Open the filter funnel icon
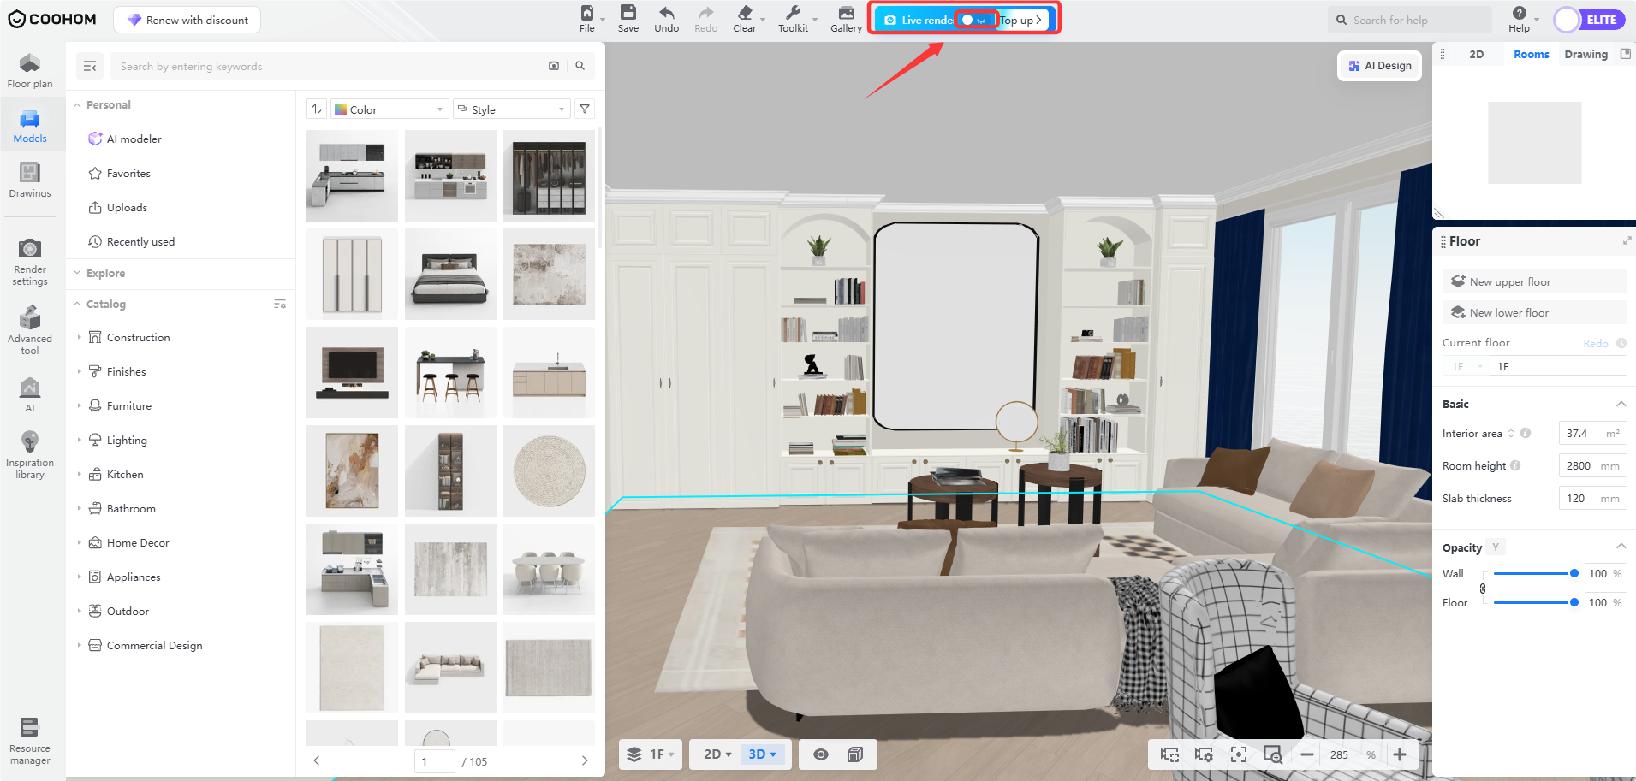 (585, 109)
